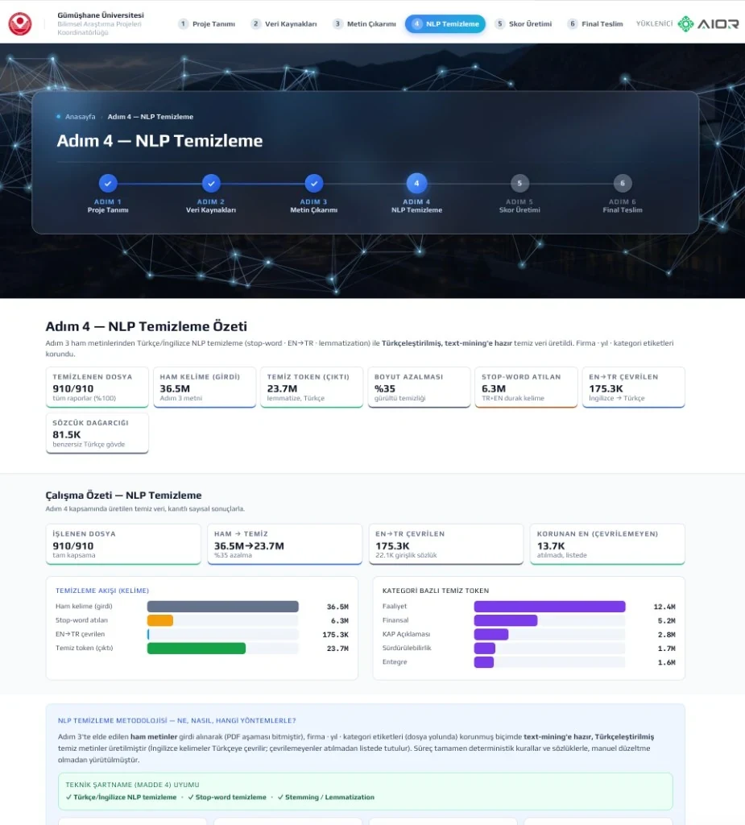Open Final Teslim tab in top navigation
Viewport: 745px width, 825px height.
pos(595,23)
